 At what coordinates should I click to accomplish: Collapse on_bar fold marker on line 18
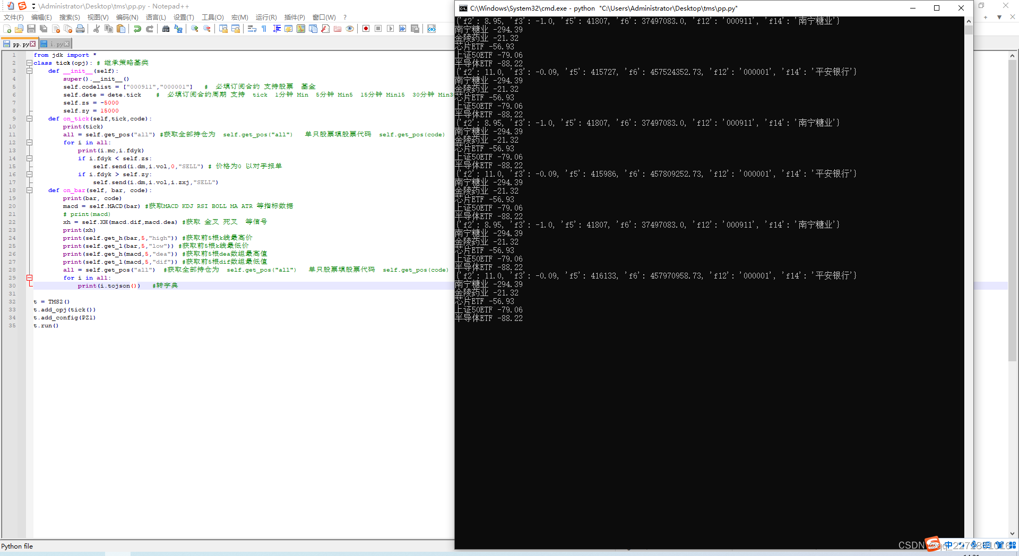30,190
